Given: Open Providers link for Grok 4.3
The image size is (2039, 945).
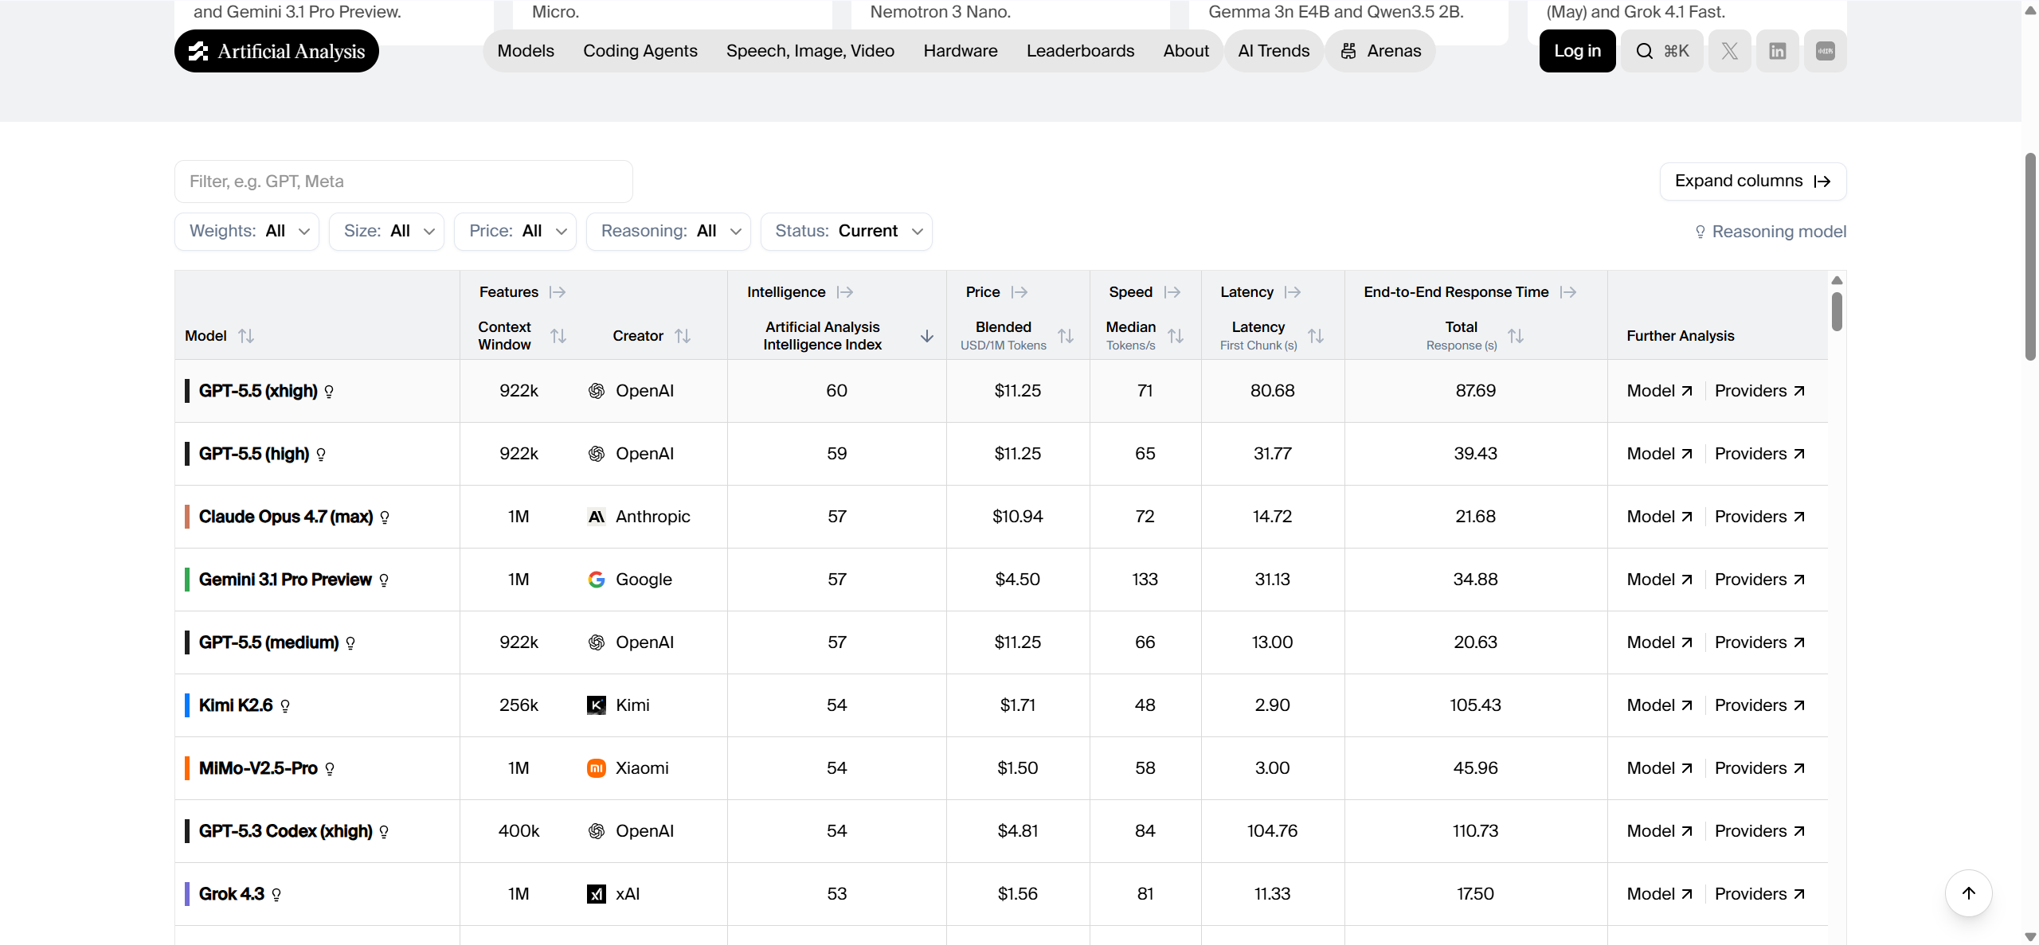Looking at the screenshot, I should 1759,894.
